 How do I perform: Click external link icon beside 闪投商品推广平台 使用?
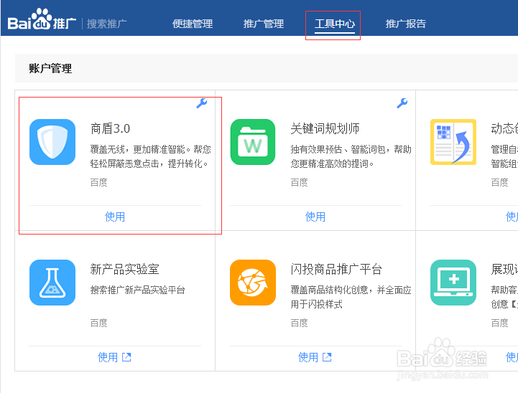[x=327, y=357]
